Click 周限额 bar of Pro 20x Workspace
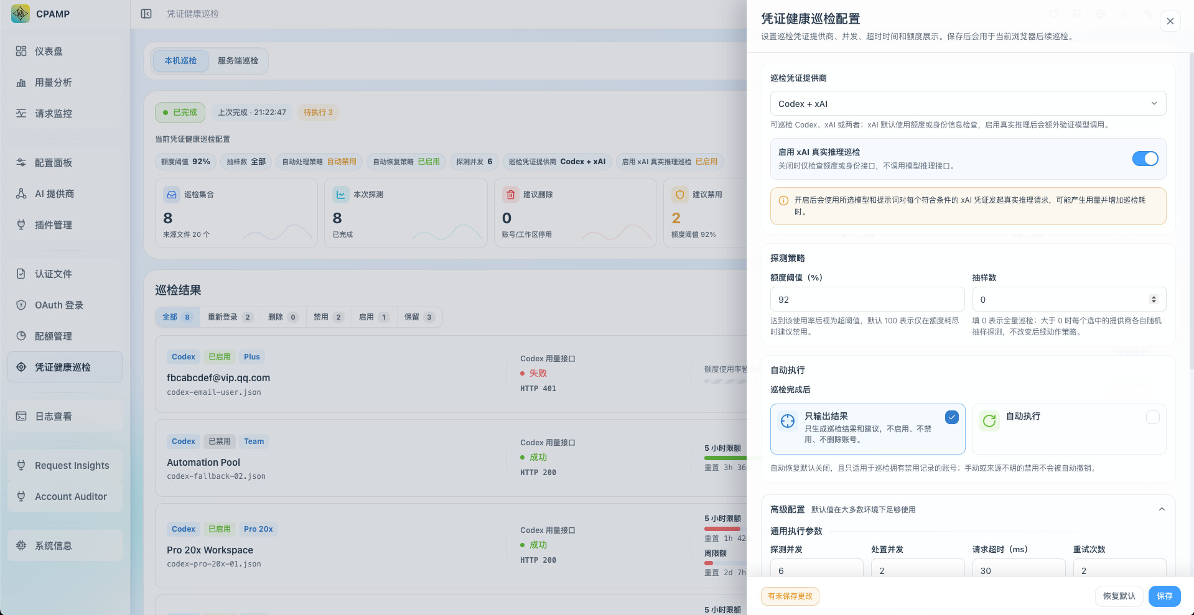Screen dimensions: 1194x615 725,563
